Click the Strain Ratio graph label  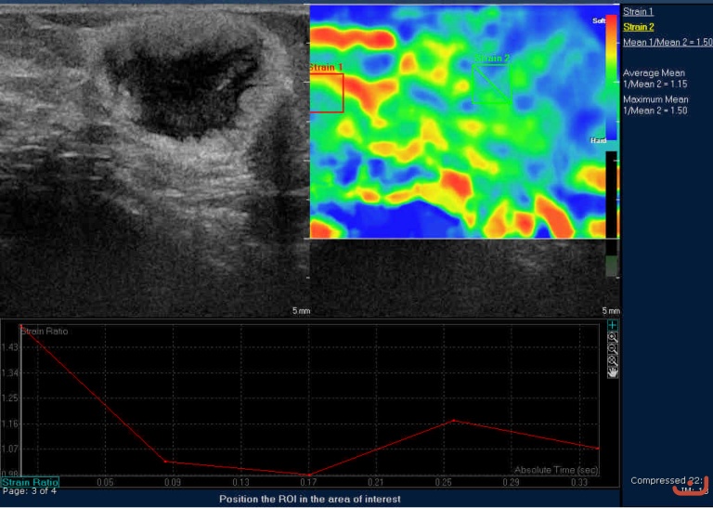(x=30, y=483)
